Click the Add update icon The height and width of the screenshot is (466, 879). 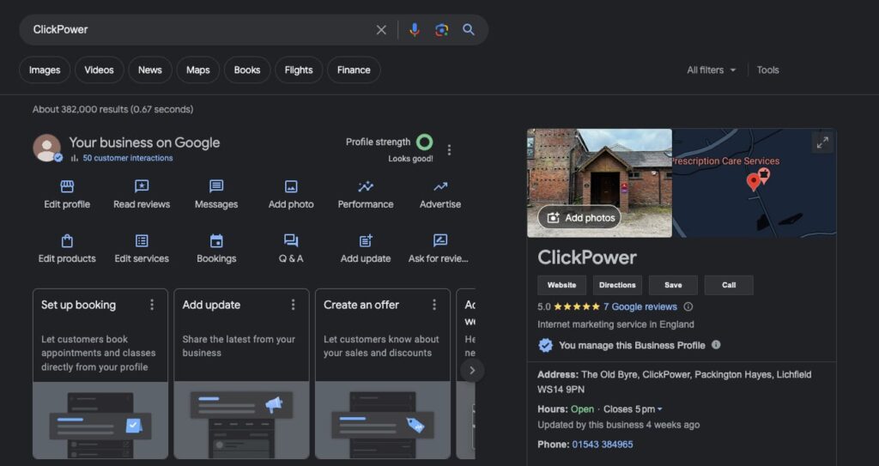coord(366,241)
